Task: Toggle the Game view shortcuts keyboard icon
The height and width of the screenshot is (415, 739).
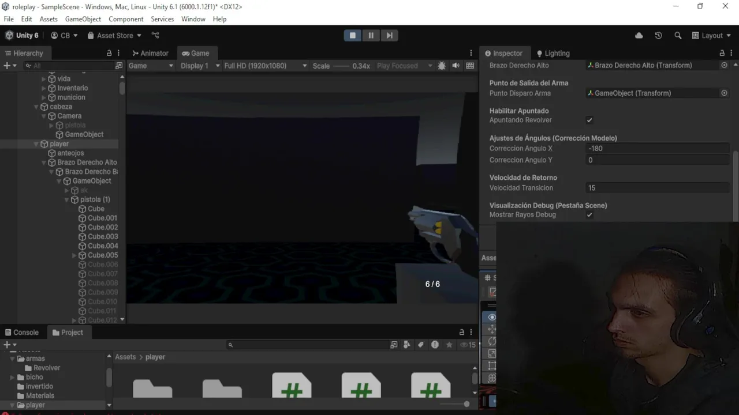Action: 470,66
